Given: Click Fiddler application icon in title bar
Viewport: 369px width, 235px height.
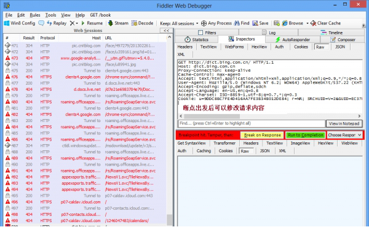Looking at the screenshot, I should point(7,6).
